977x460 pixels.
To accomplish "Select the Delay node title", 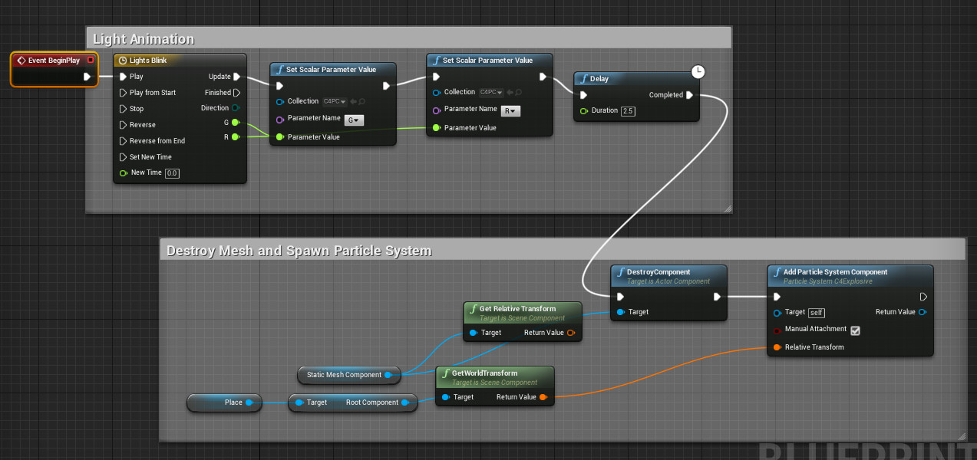I will [599, 79].
